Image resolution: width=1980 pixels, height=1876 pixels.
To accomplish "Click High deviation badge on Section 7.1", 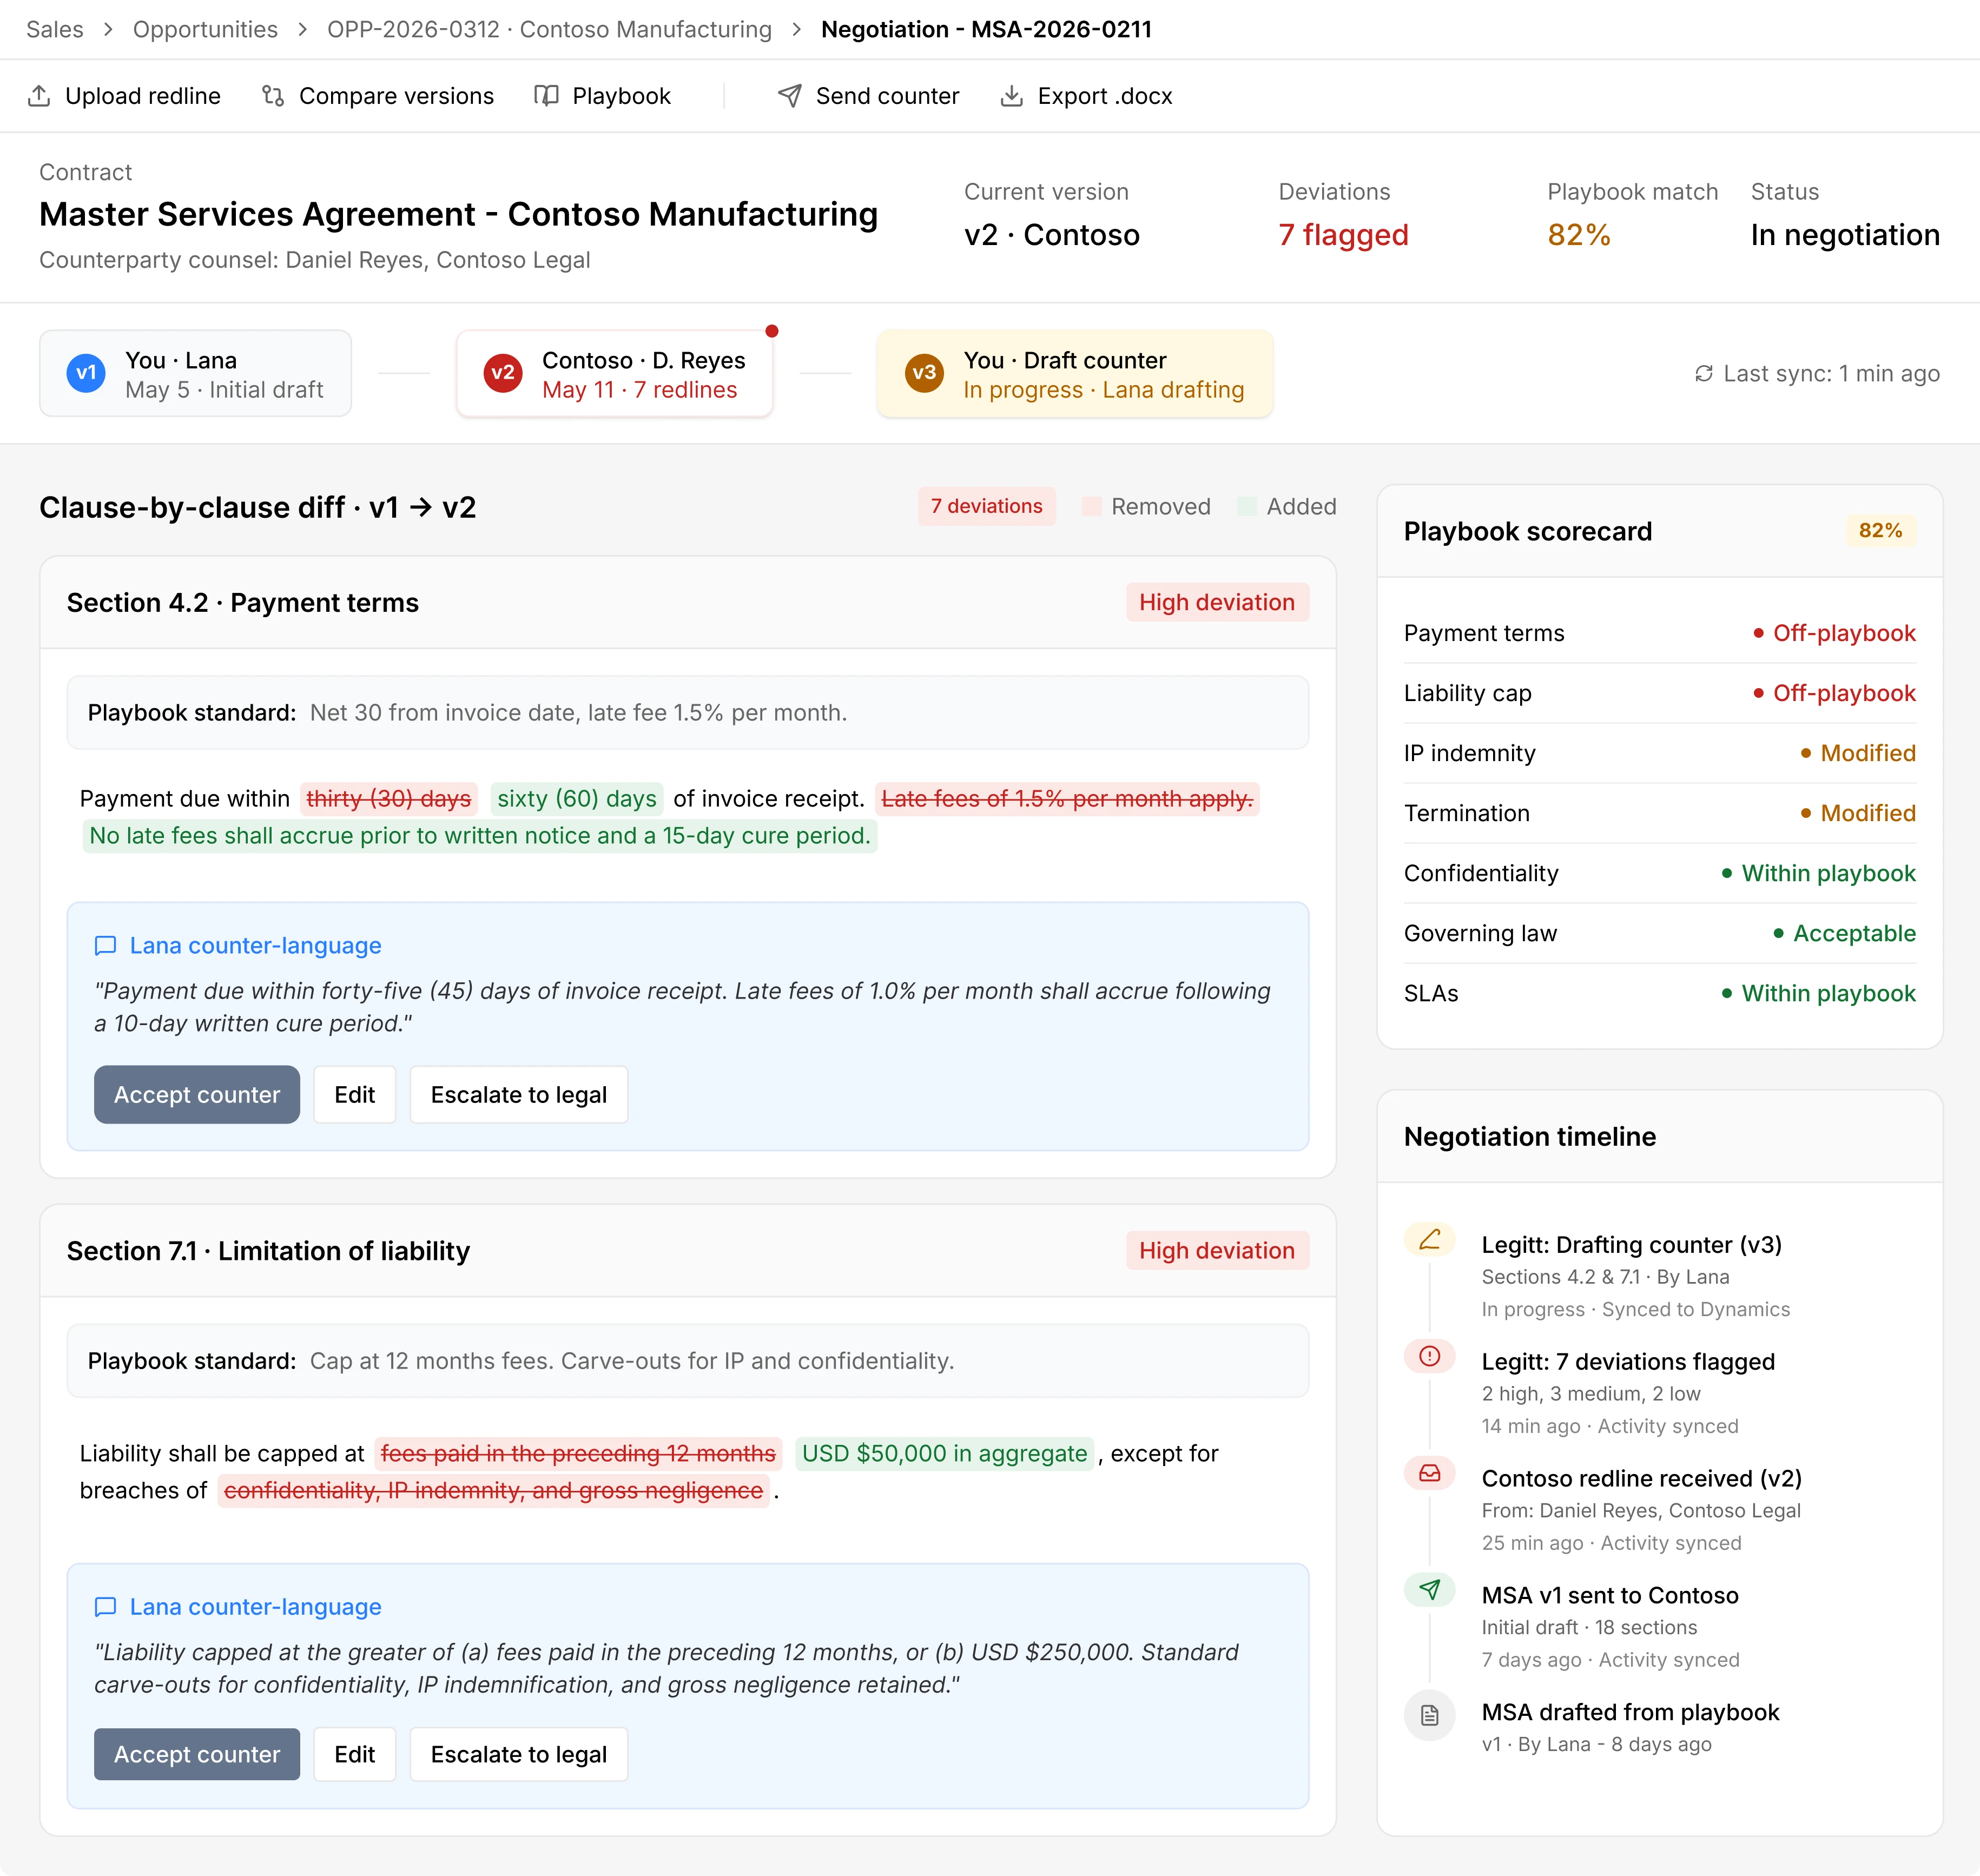I will (x=1217, y=1251).
